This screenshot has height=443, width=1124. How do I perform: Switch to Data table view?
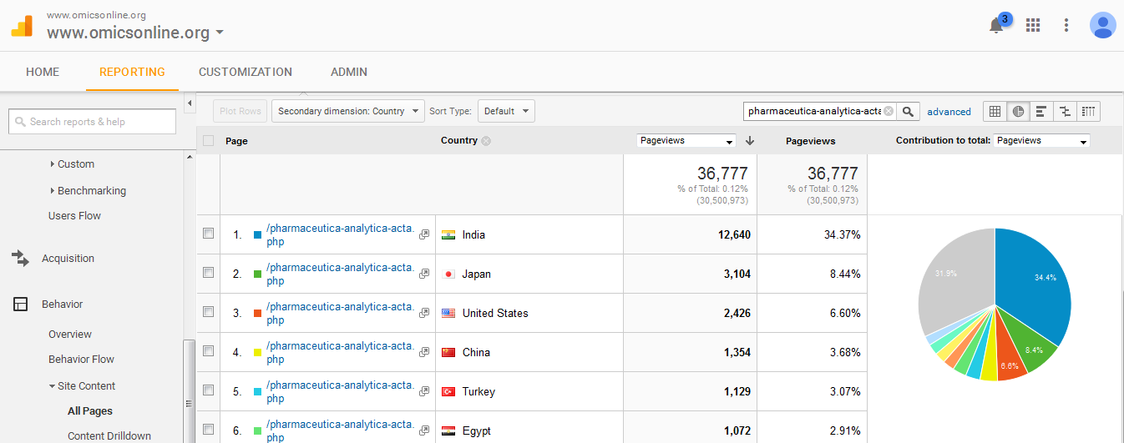point(995,111)
